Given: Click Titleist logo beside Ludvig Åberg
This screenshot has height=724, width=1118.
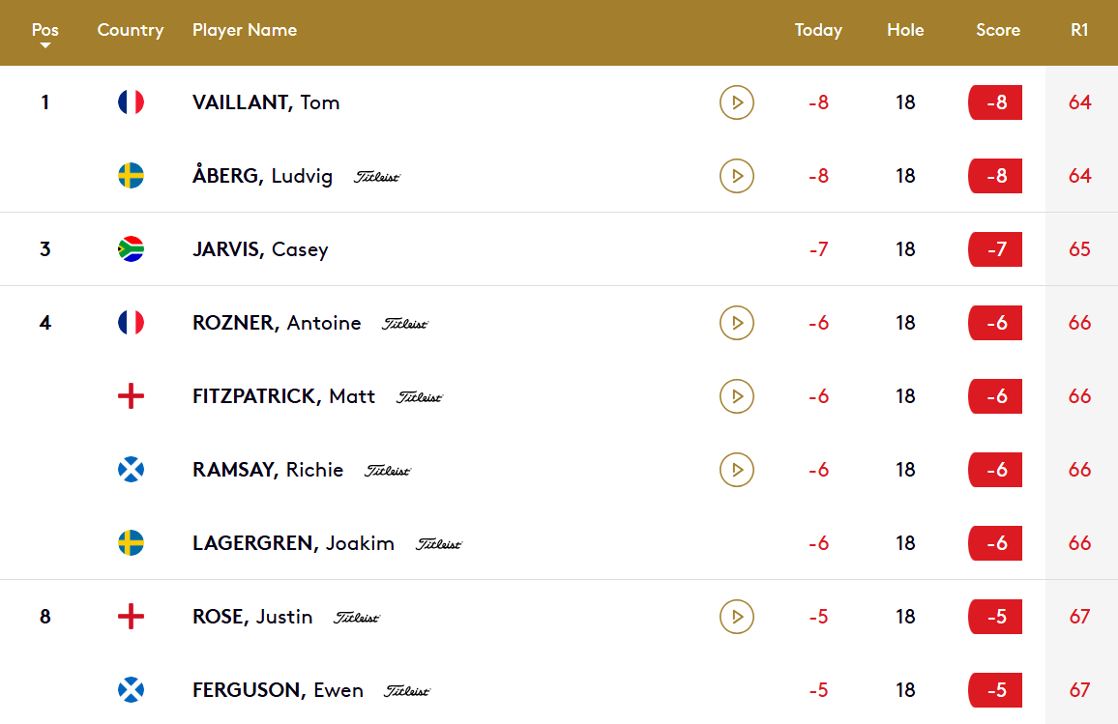Looking at the screenshot, I should click(377, 177).
